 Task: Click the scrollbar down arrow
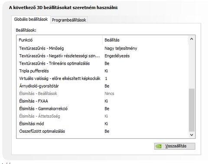click(x=192, y=135)
